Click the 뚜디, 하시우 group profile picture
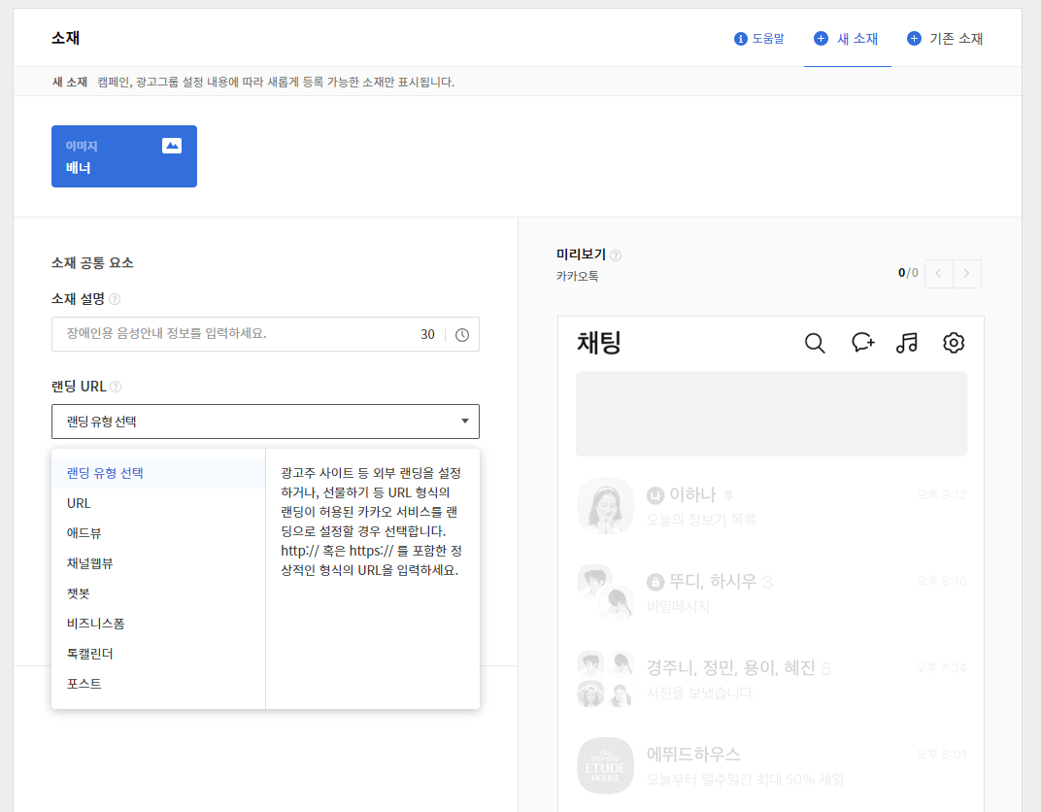Image resolution: width=1041 pixels, height=812 pixels. [606, 592]
